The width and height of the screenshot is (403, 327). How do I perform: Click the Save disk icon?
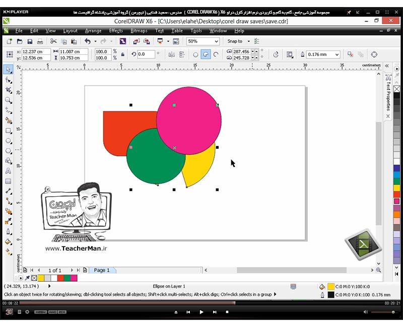(x=30, y=41)
